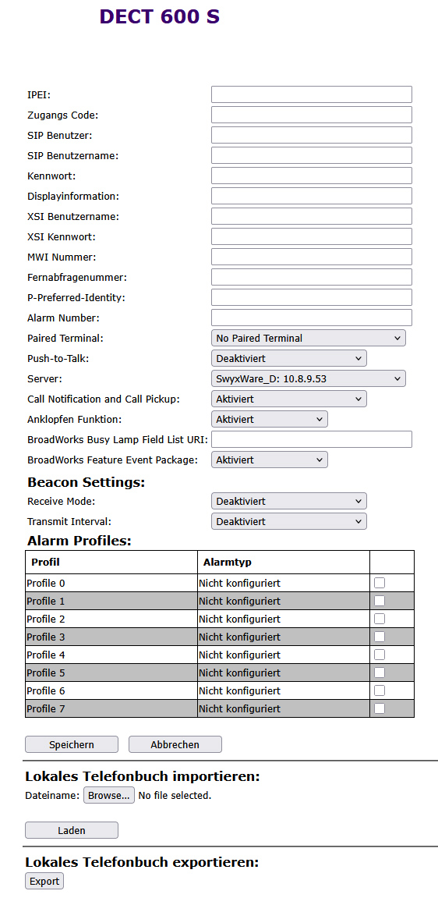Select the Alarm Number text field

312,318
